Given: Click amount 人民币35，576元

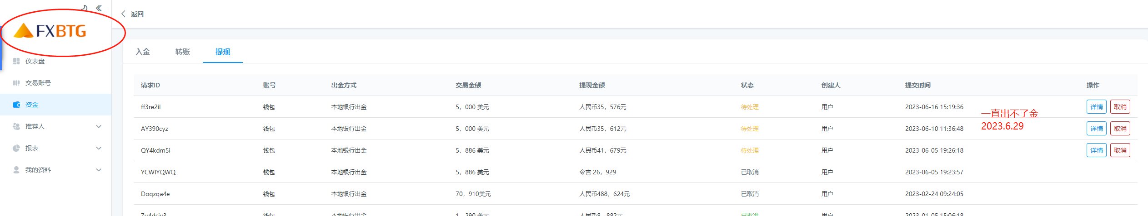Looking at the screenshot, I should [603, 107].
